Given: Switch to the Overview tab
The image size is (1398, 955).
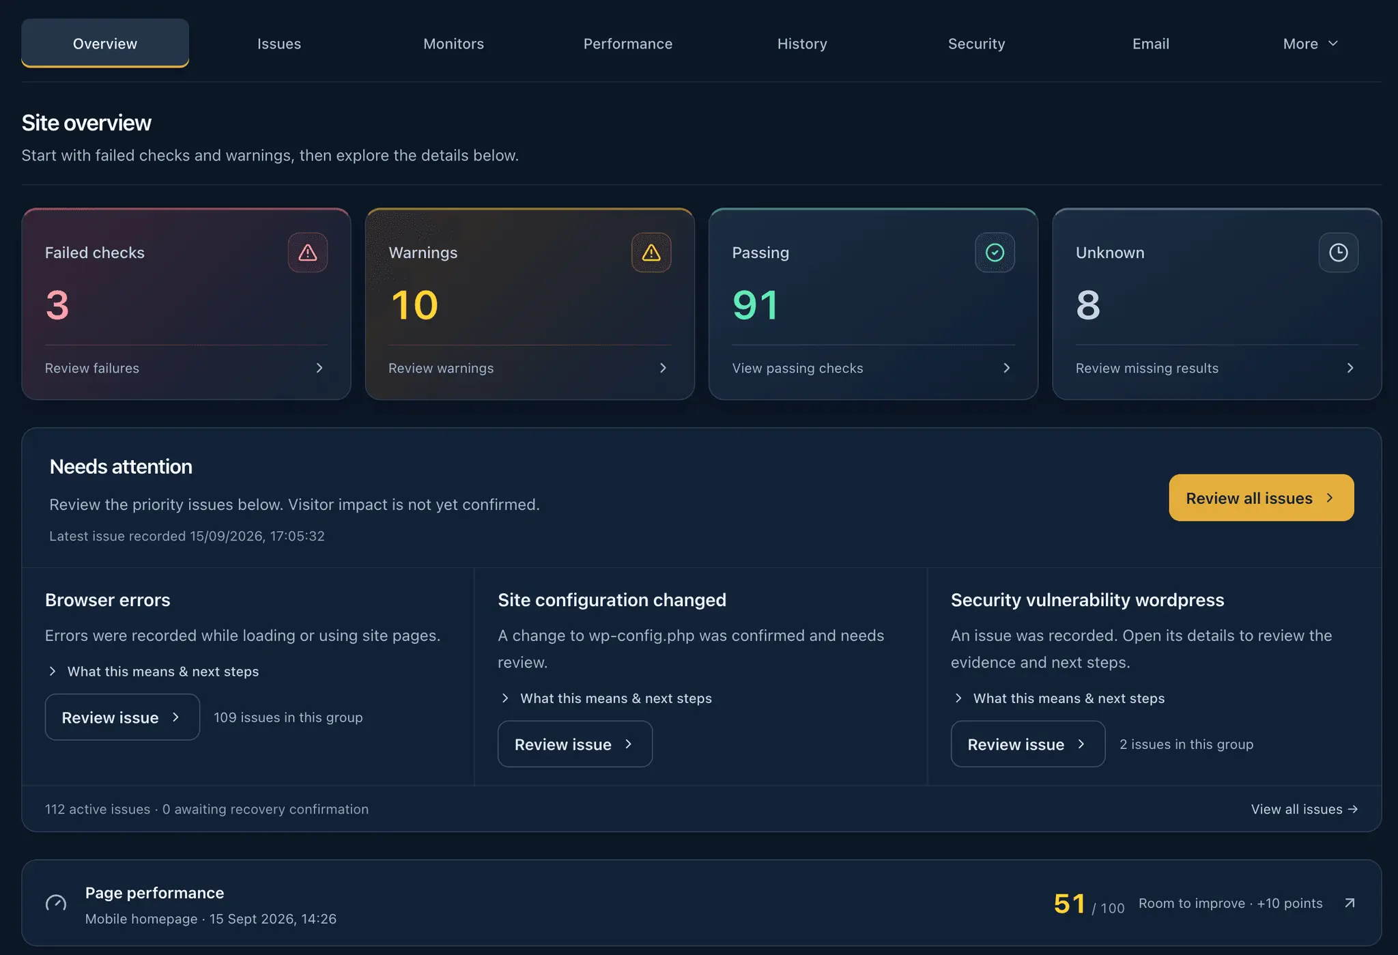Looking at the screenshot, I should pos(105,44).
